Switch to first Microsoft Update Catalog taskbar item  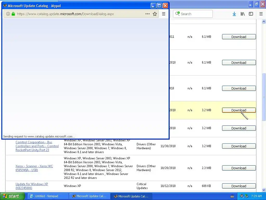(x=89, y=196)
